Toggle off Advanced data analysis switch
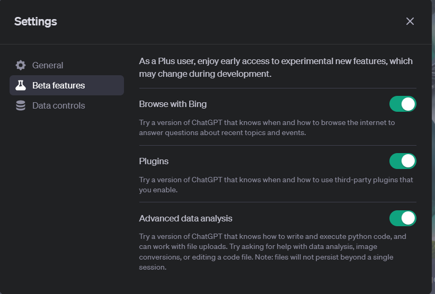 (403, 218)
